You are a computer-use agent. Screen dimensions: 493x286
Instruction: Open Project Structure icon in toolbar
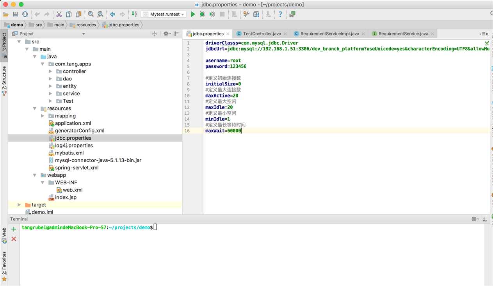coord(256,14)
